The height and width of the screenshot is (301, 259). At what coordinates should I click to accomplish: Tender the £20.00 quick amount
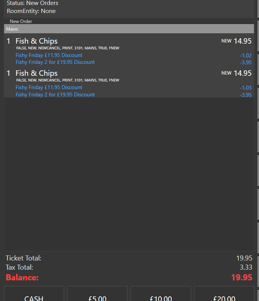pyautogui.click(x=224, y=294)
